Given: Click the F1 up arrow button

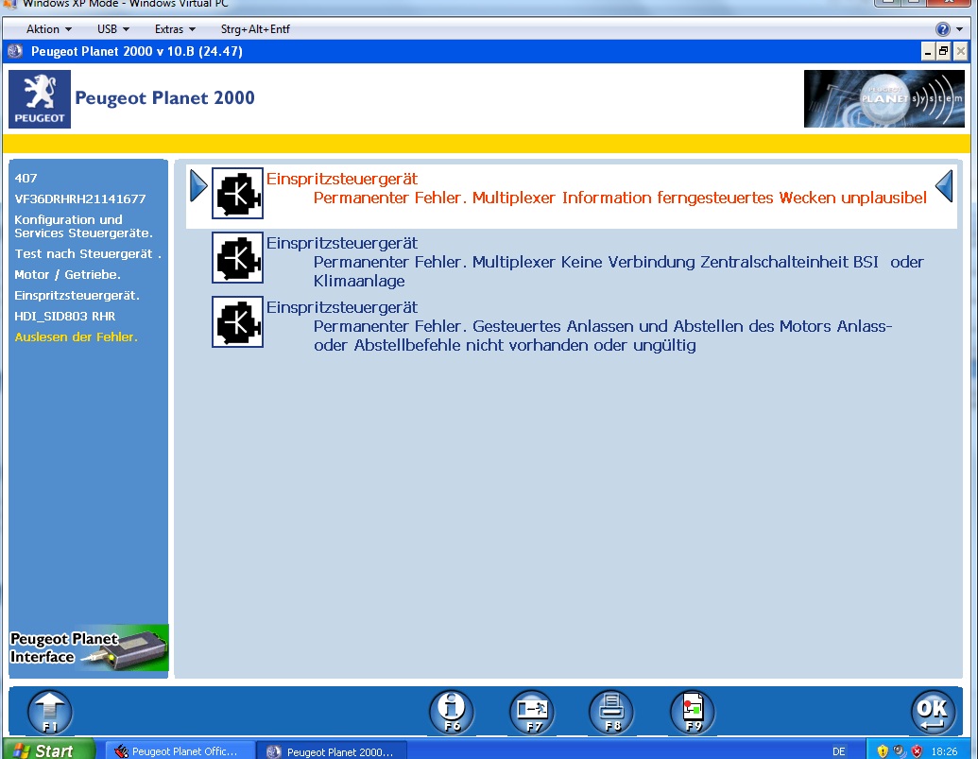Looking at the screenshot, I should click(49, 712).
